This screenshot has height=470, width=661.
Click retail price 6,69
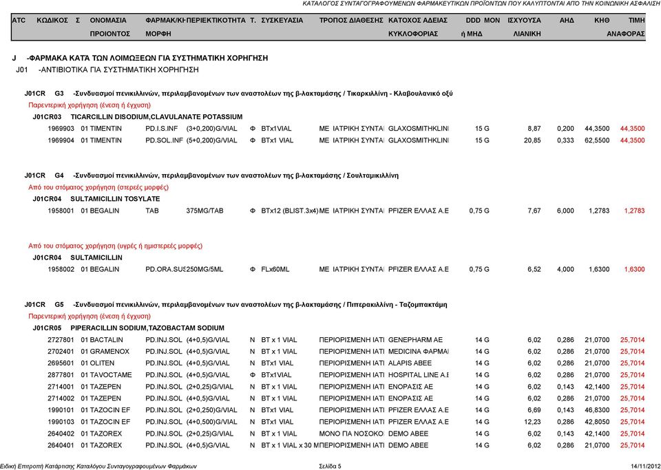[x=534, y=409]
